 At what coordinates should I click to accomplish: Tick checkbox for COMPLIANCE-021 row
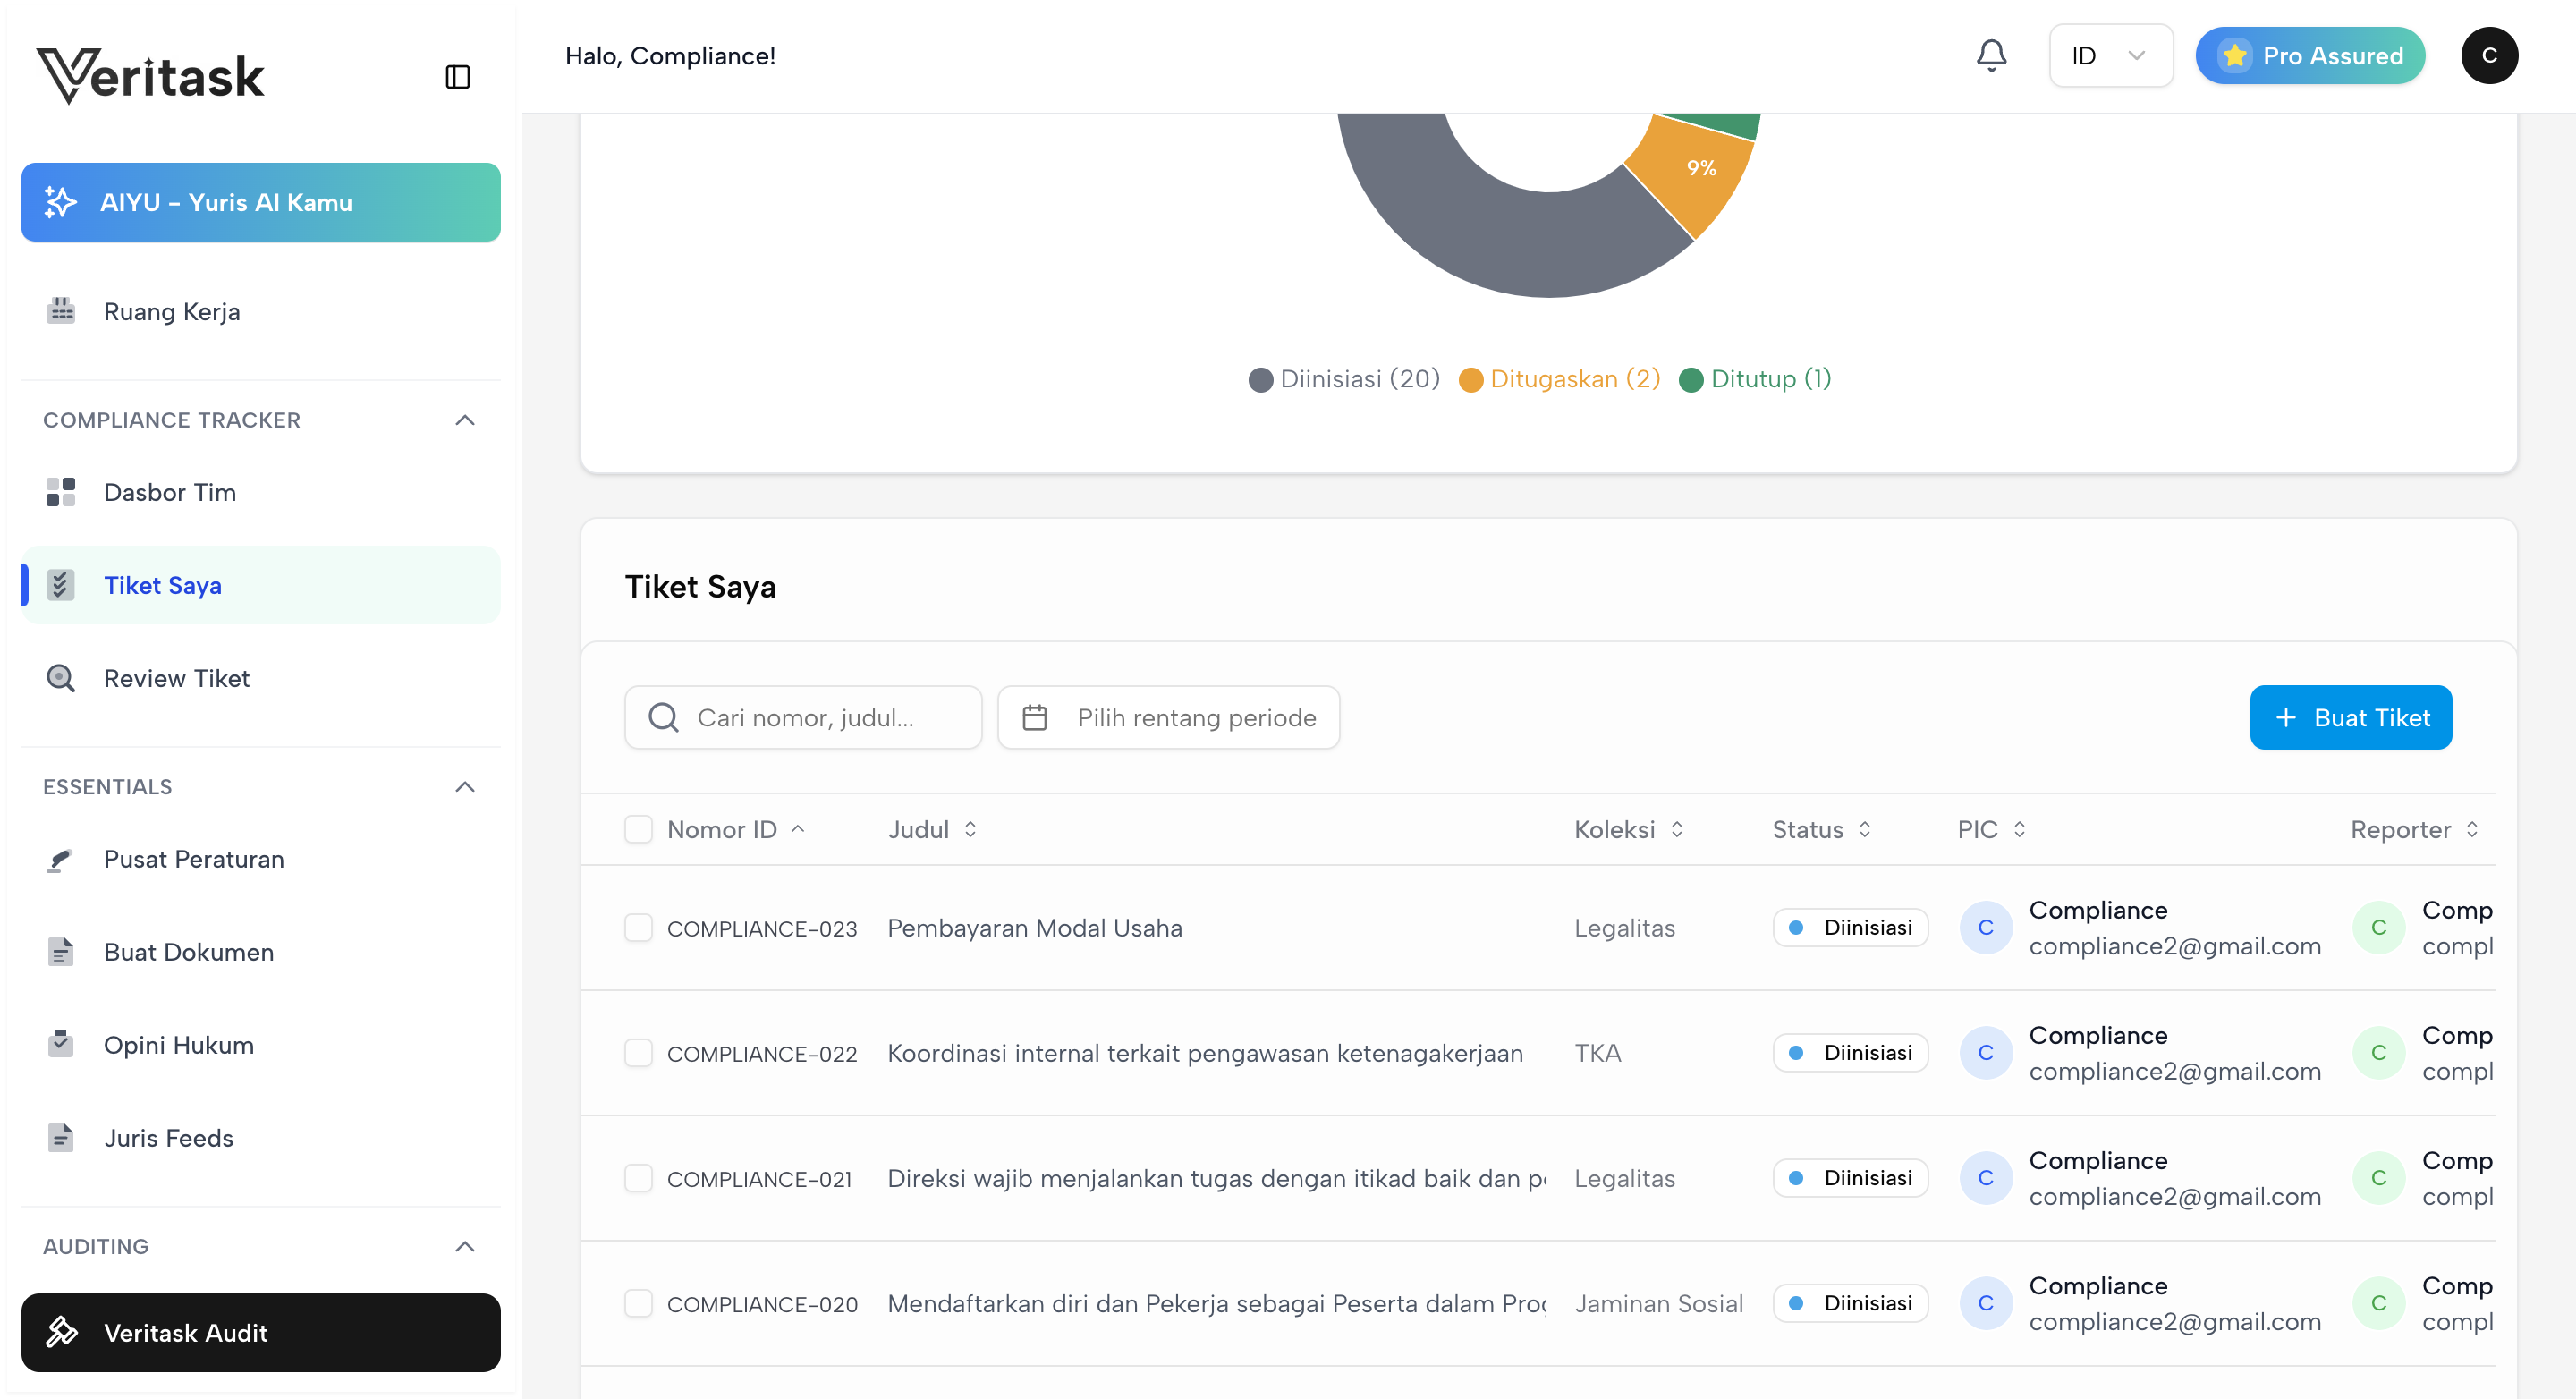(638, 1178)
